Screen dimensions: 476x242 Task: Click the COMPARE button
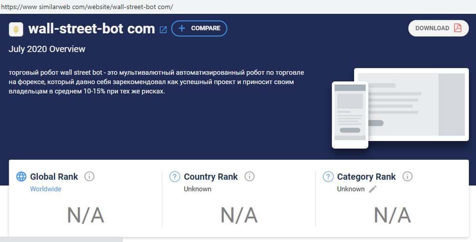point(199,28)
